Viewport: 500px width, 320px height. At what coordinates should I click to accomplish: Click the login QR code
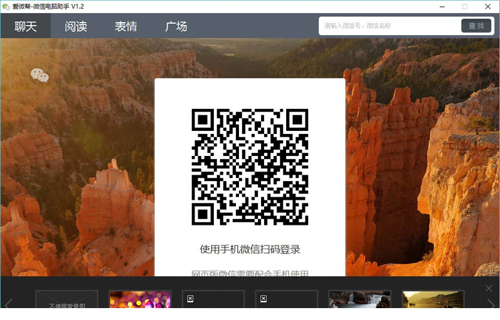(250, 167)
